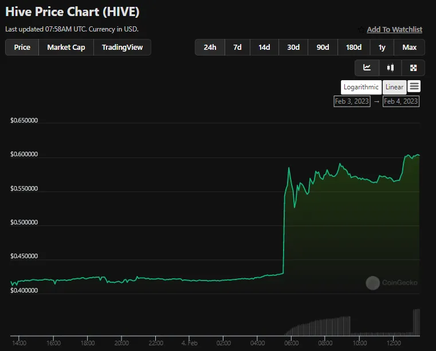436x351 pixels.
Task: Select the 1y time range
Action: 382,48
